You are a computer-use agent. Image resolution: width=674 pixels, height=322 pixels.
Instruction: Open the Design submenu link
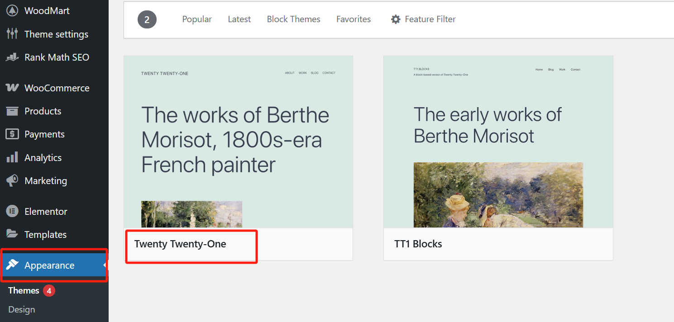tap(22, 309)
